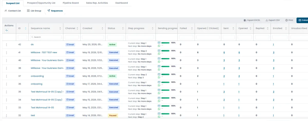Screen dimensions: 308x121
Task: Click the Email channel badge for sequence ds
Action: (x=70, y=44)
